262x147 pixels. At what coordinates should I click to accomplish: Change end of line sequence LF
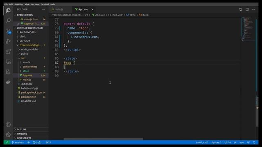pyautogui.click(x=235, y=143)
